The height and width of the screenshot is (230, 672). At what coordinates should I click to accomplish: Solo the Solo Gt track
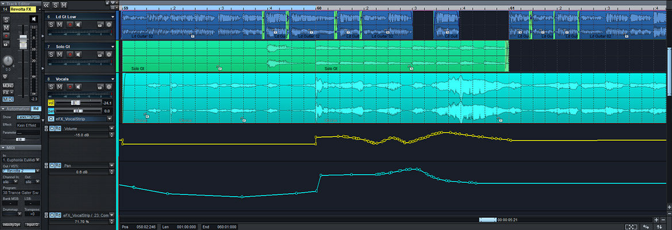click(52, 55)
